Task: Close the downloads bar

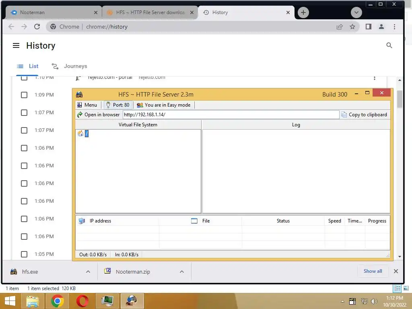Action: (396, 271)
